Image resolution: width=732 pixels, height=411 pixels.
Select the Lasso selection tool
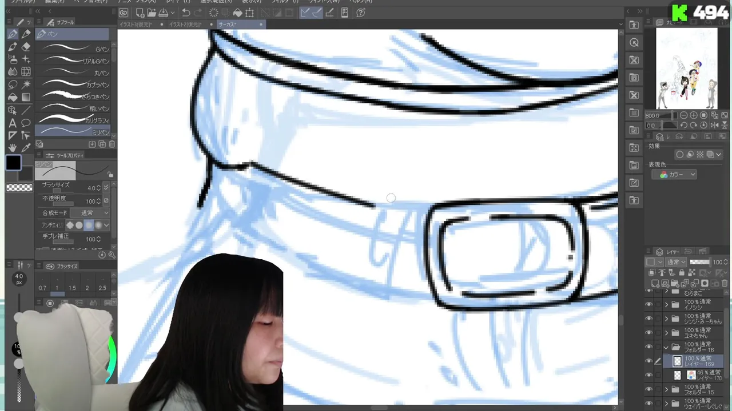pyautogui.click(x=13, y=84)
